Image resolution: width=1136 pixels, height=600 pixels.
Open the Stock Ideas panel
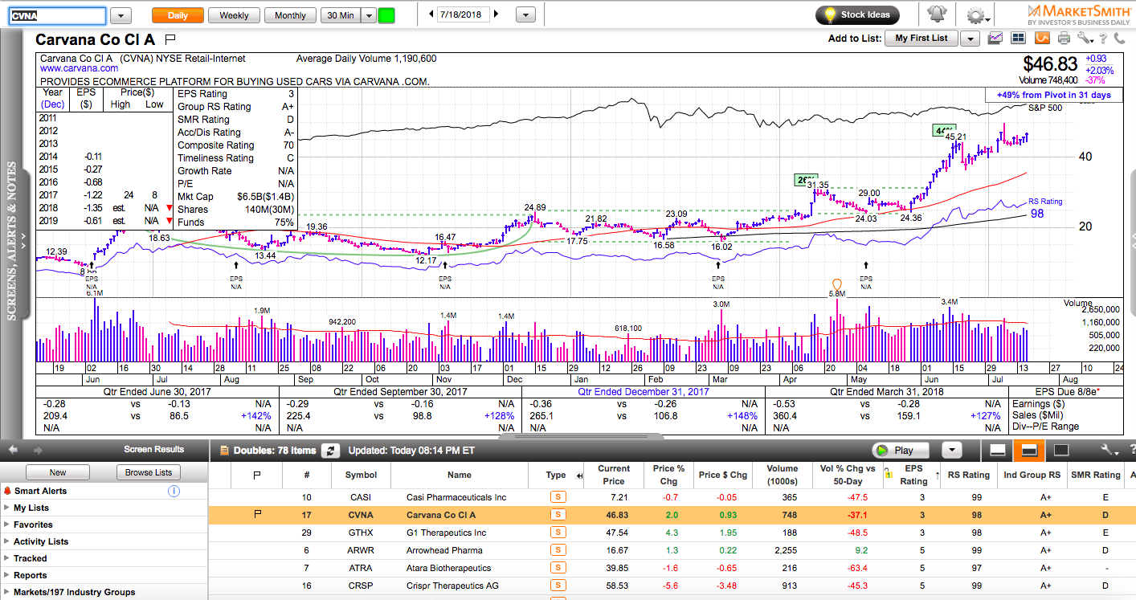(857, 14)
